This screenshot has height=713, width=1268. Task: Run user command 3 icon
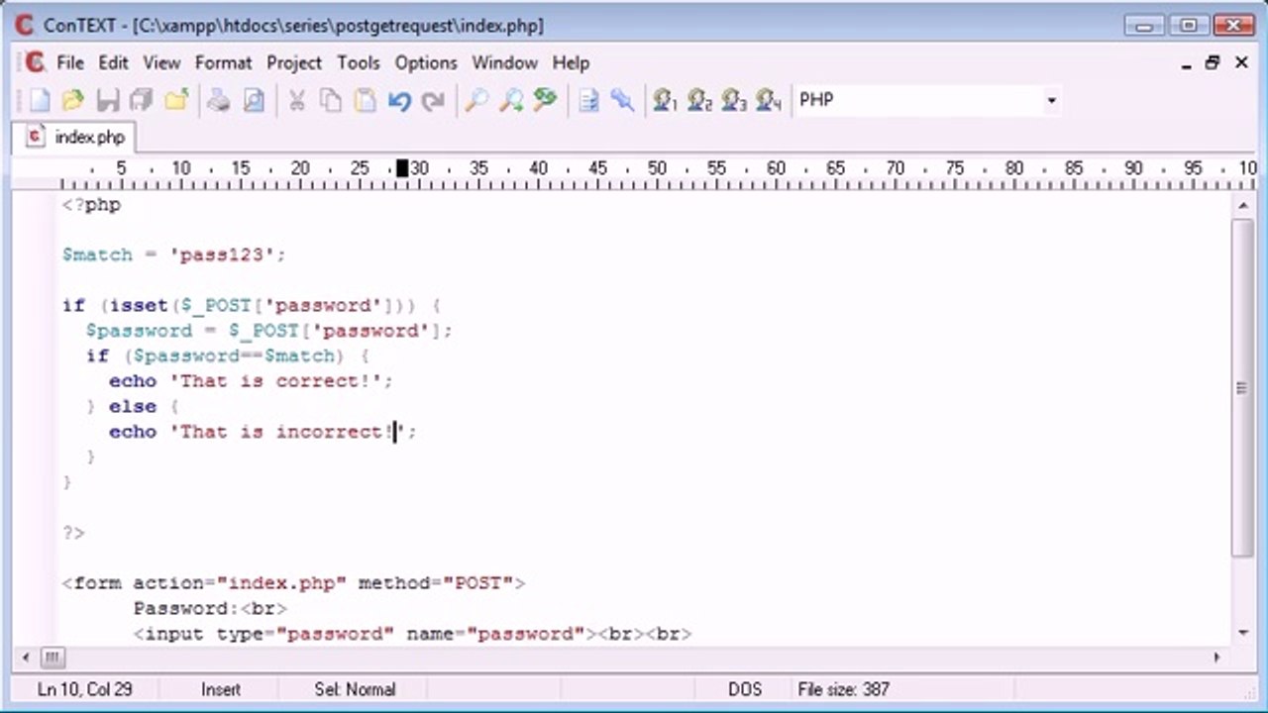click(734, 100)
